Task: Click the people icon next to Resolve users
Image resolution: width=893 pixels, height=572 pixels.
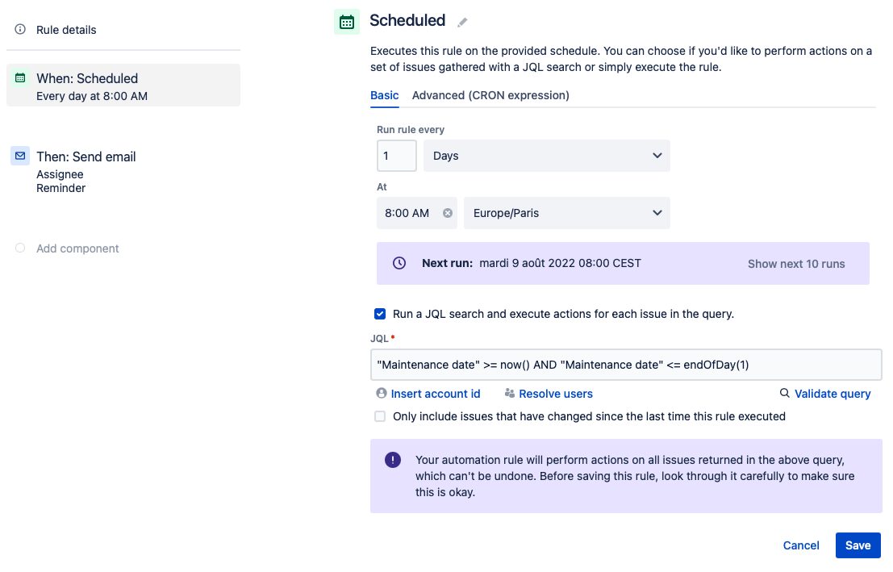Action: click(x=509, y=394)
